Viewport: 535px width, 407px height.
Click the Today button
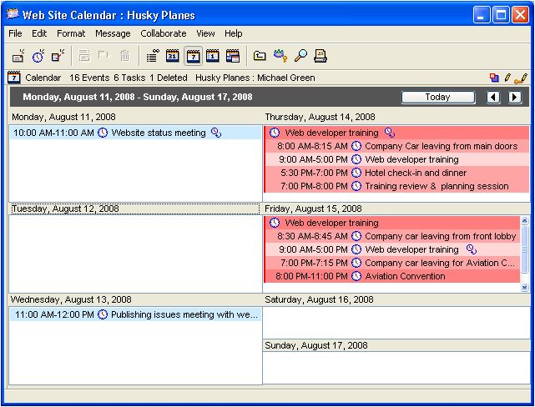(x=437, y=97)
